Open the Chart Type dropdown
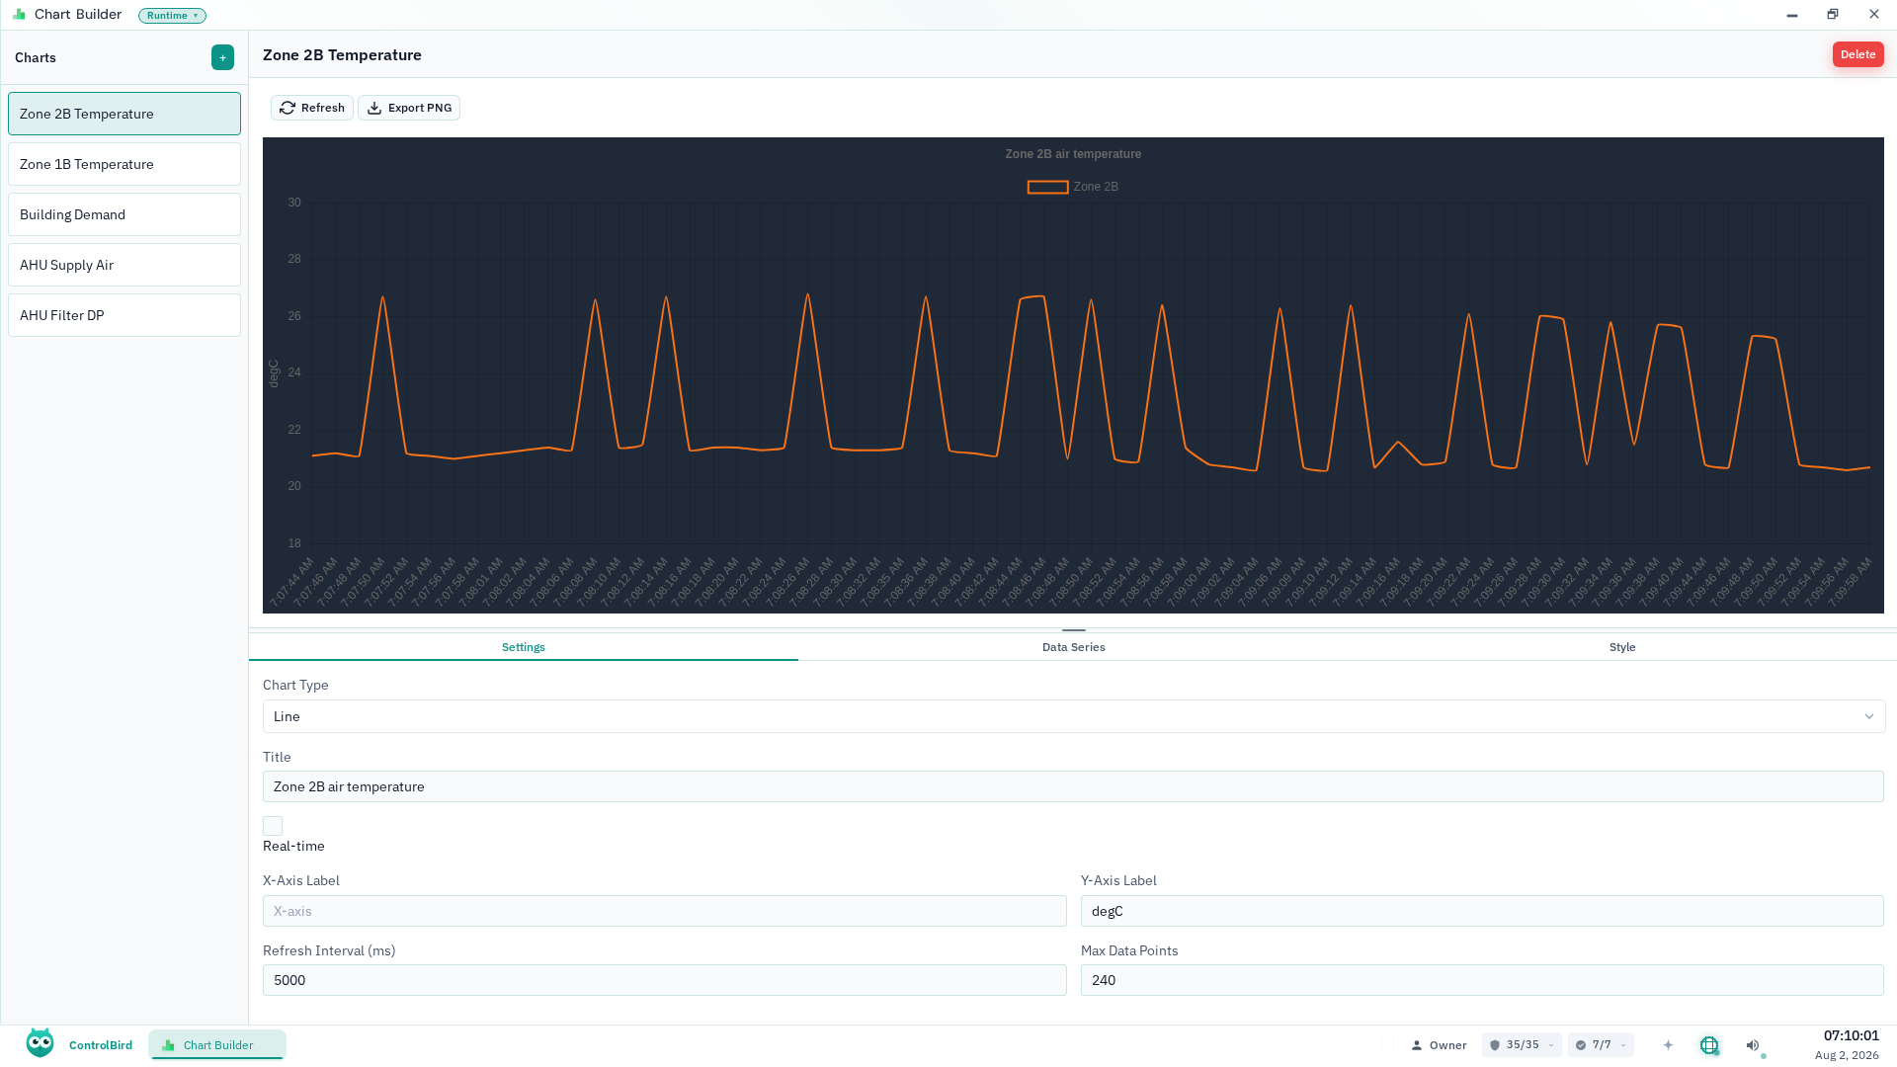Screen dimensions: 1897x1067 click(x=1074, y=716)
